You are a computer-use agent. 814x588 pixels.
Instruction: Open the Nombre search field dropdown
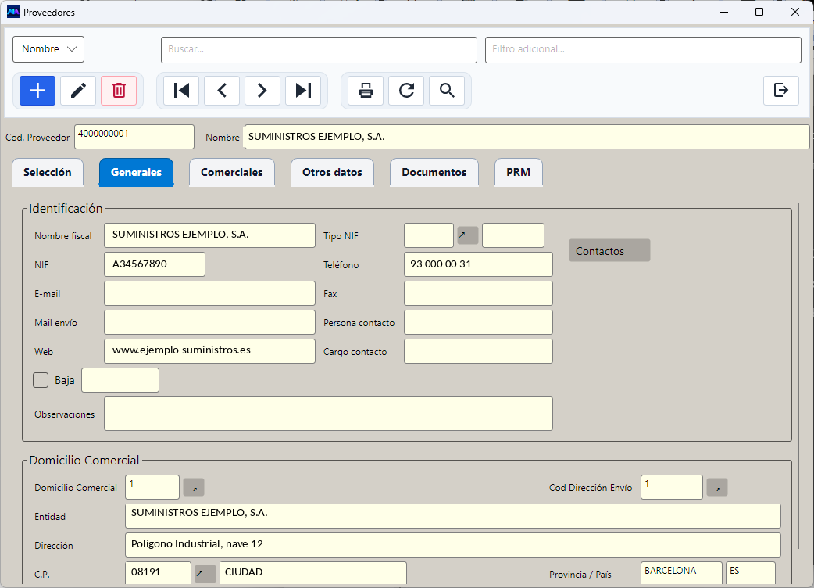click(48, 49)
